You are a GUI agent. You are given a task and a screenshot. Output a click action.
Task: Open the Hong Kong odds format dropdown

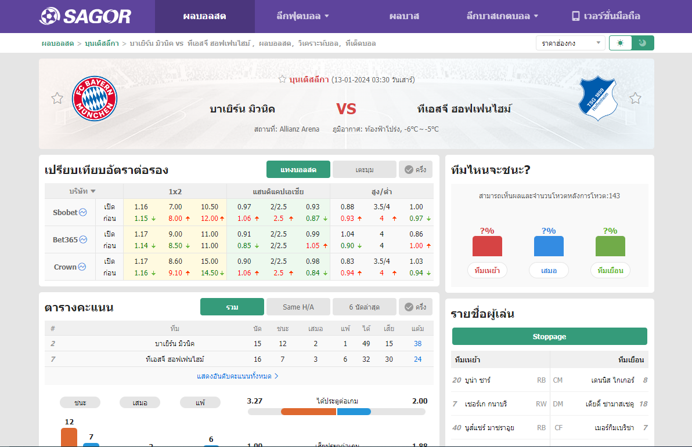570,43
